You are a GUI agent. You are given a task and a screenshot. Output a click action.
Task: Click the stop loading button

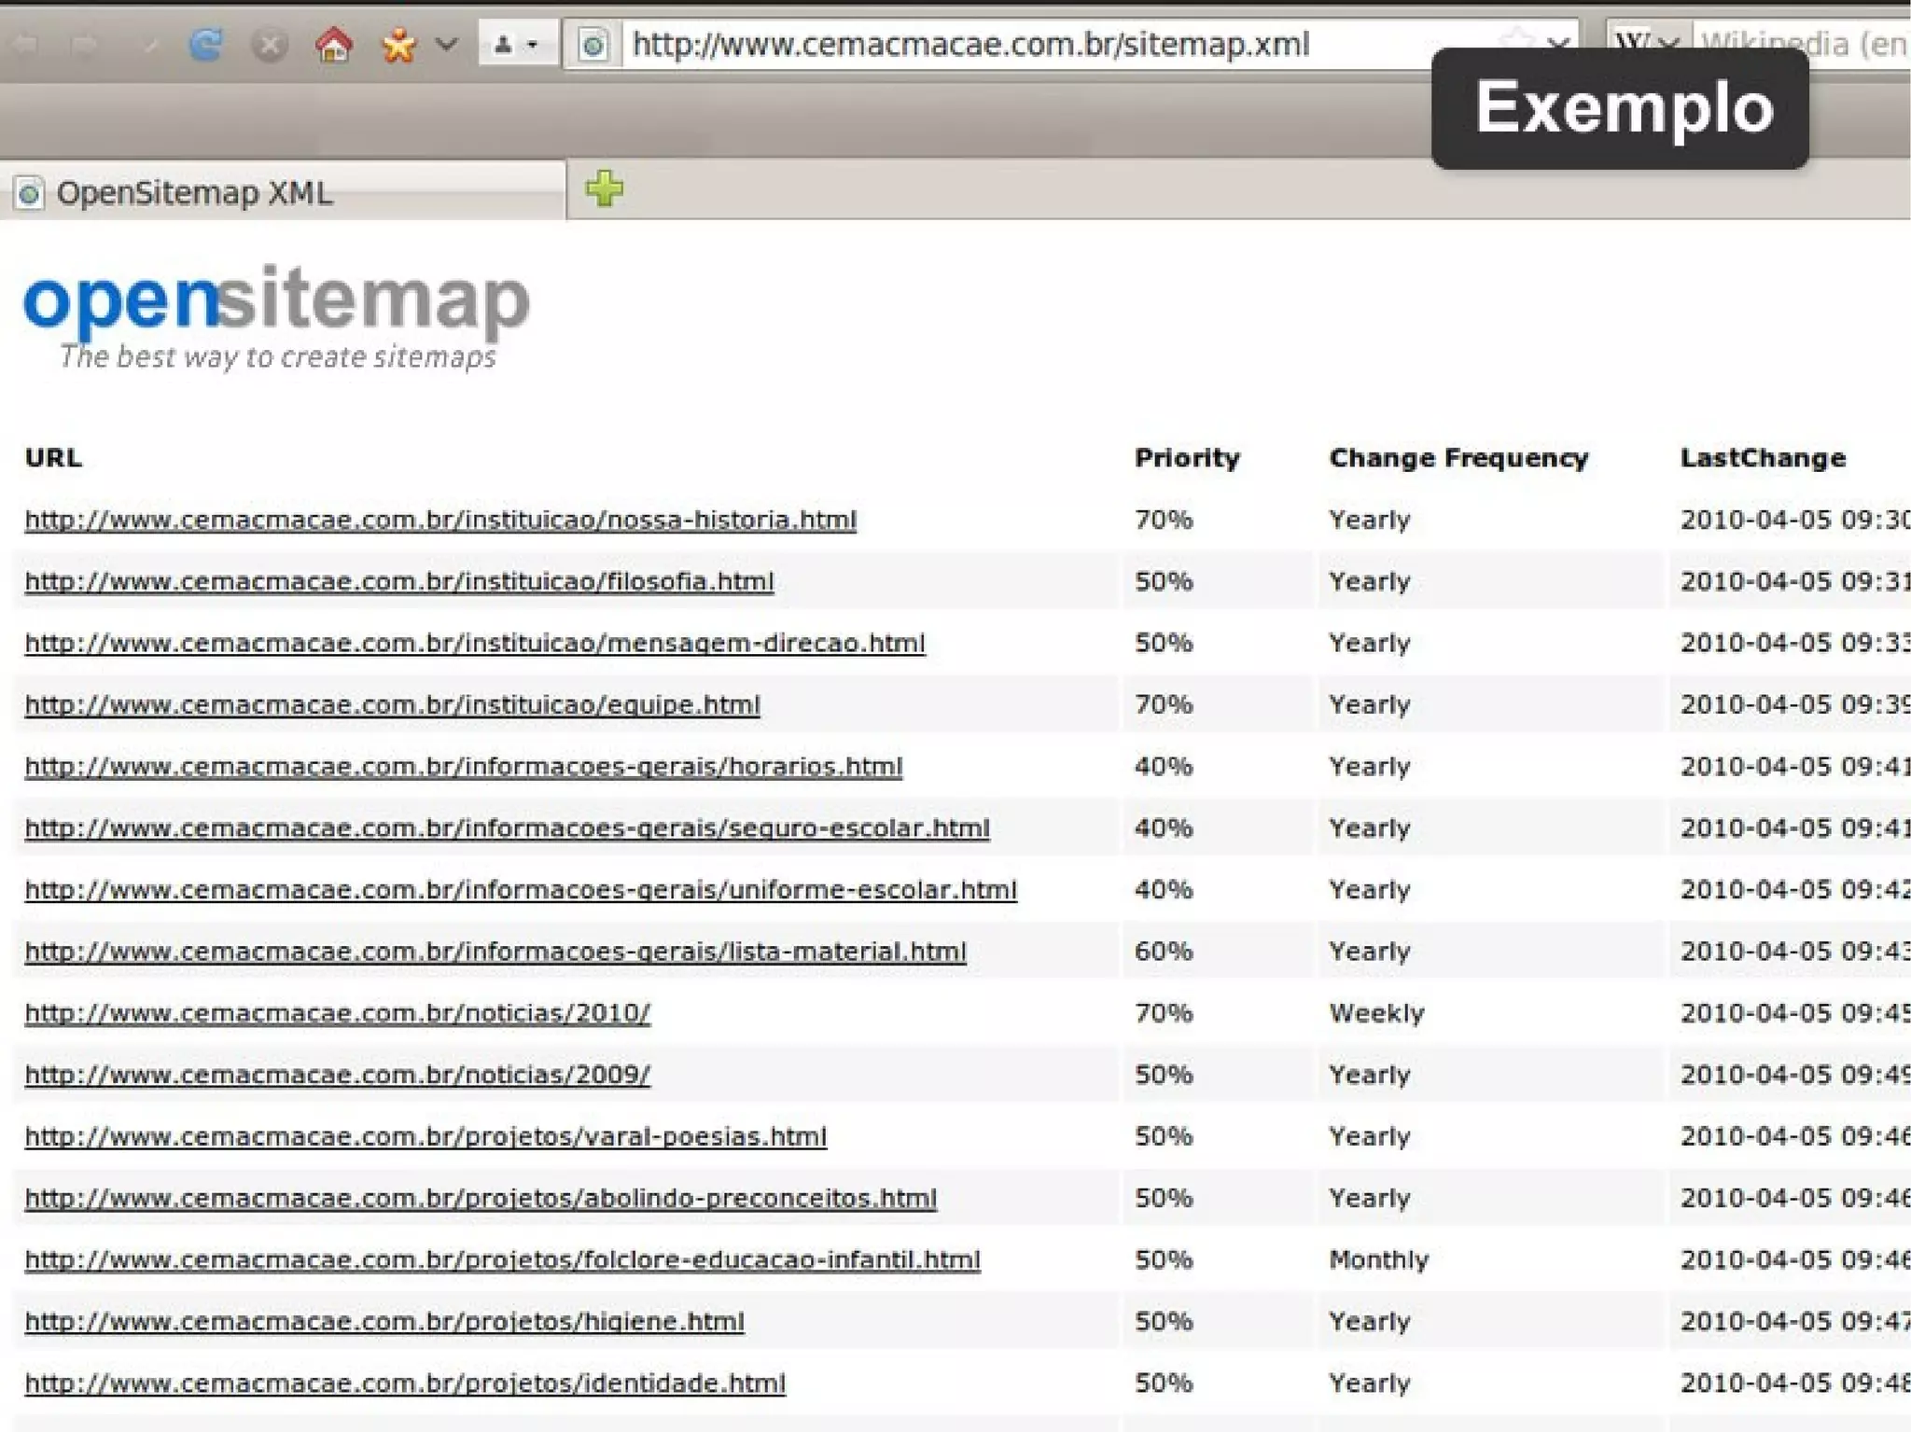tap(270, 45)
